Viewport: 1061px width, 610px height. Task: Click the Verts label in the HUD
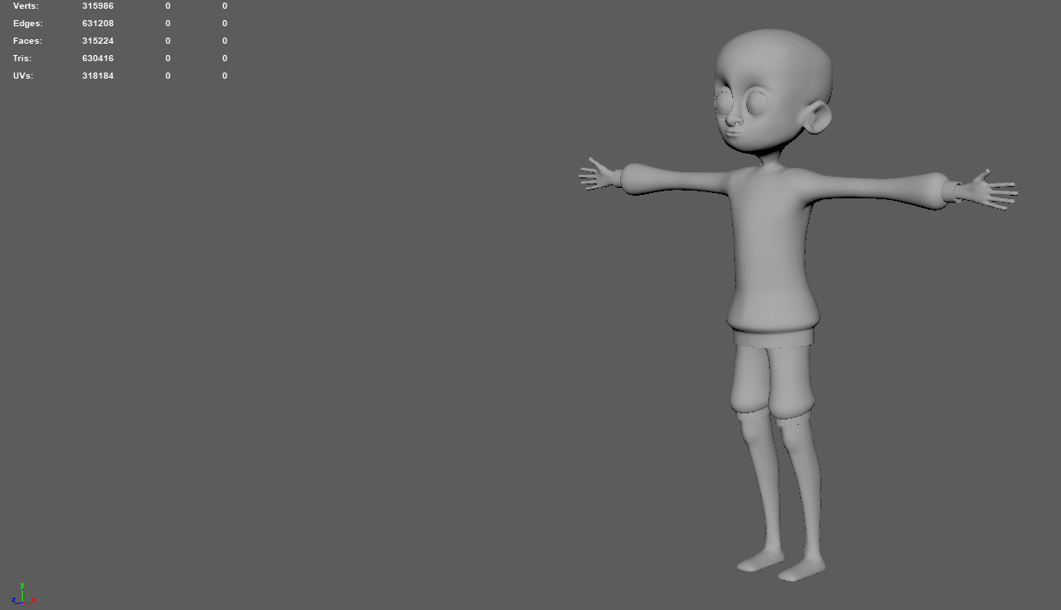point(24,6)
